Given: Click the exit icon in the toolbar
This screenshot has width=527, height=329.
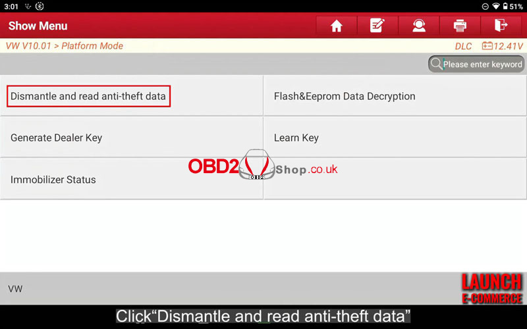Looking at the screenshot, I should coord(501,26).
